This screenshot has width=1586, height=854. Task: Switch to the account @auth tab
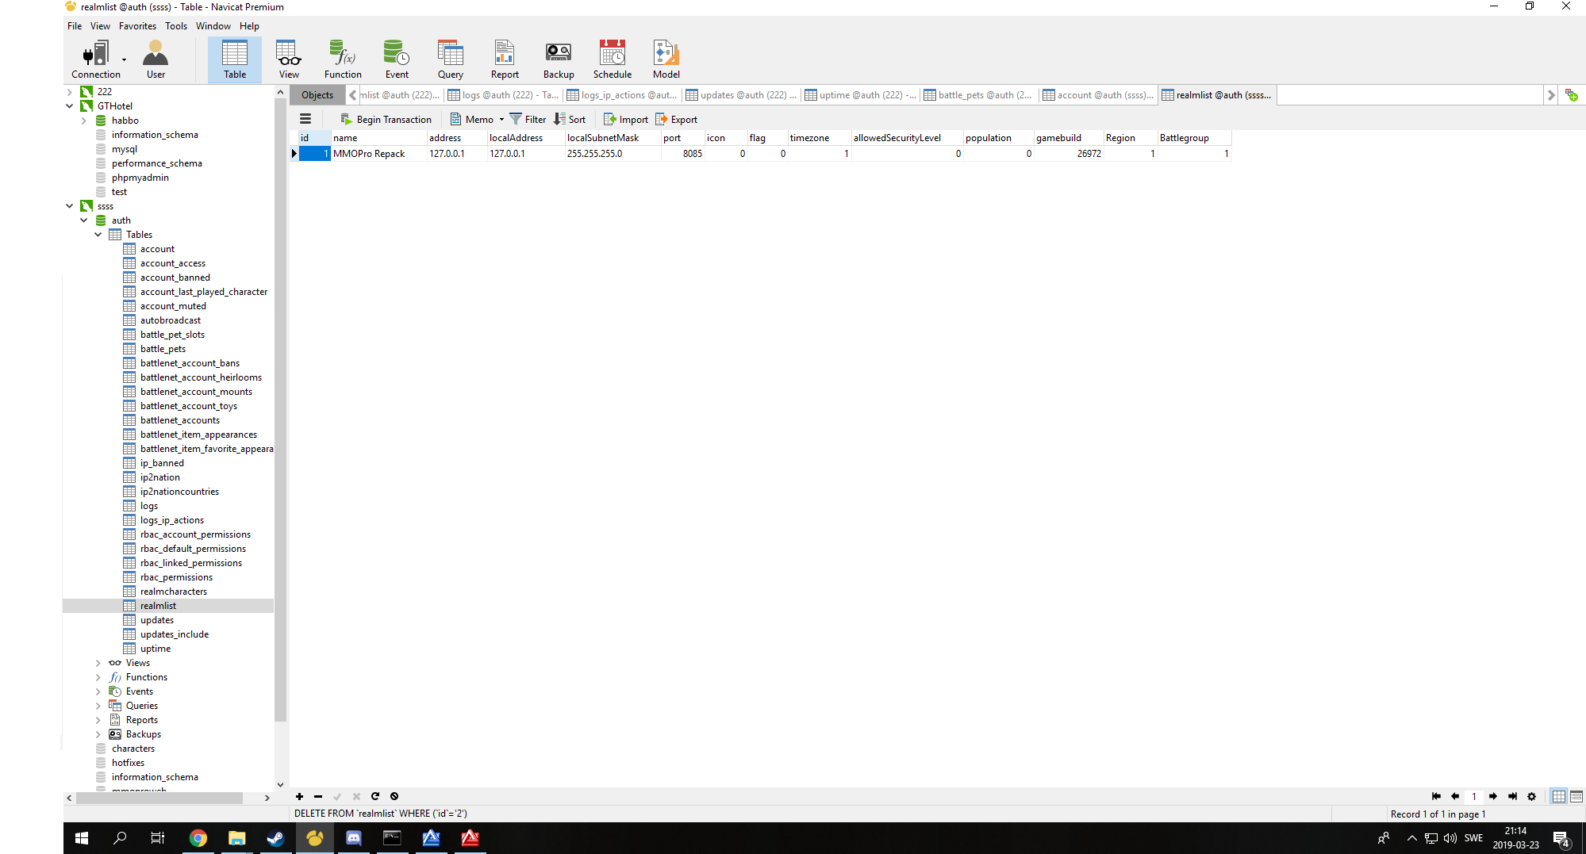1099,94
